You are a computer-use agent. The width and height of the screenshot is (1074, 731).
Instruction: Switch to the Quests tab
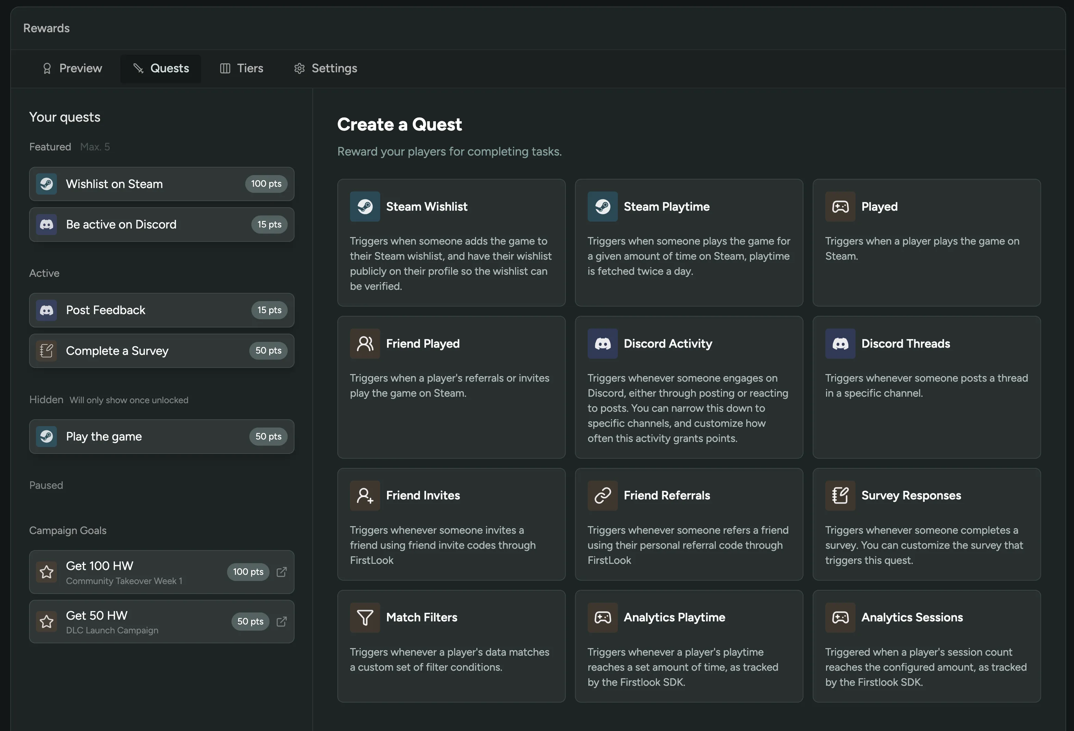click(161, 69)
